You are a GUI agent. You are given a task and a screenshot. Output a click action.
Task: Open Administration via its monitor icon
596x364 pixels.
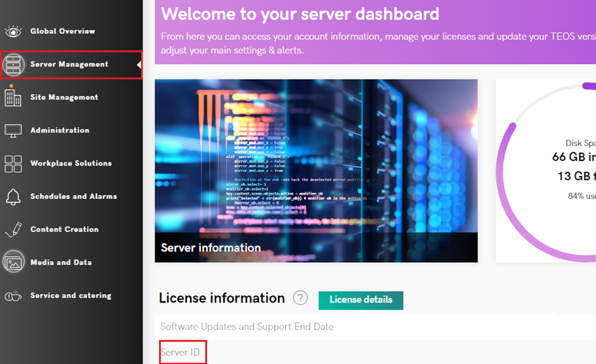pyautogui.click(x=13, y=130)
